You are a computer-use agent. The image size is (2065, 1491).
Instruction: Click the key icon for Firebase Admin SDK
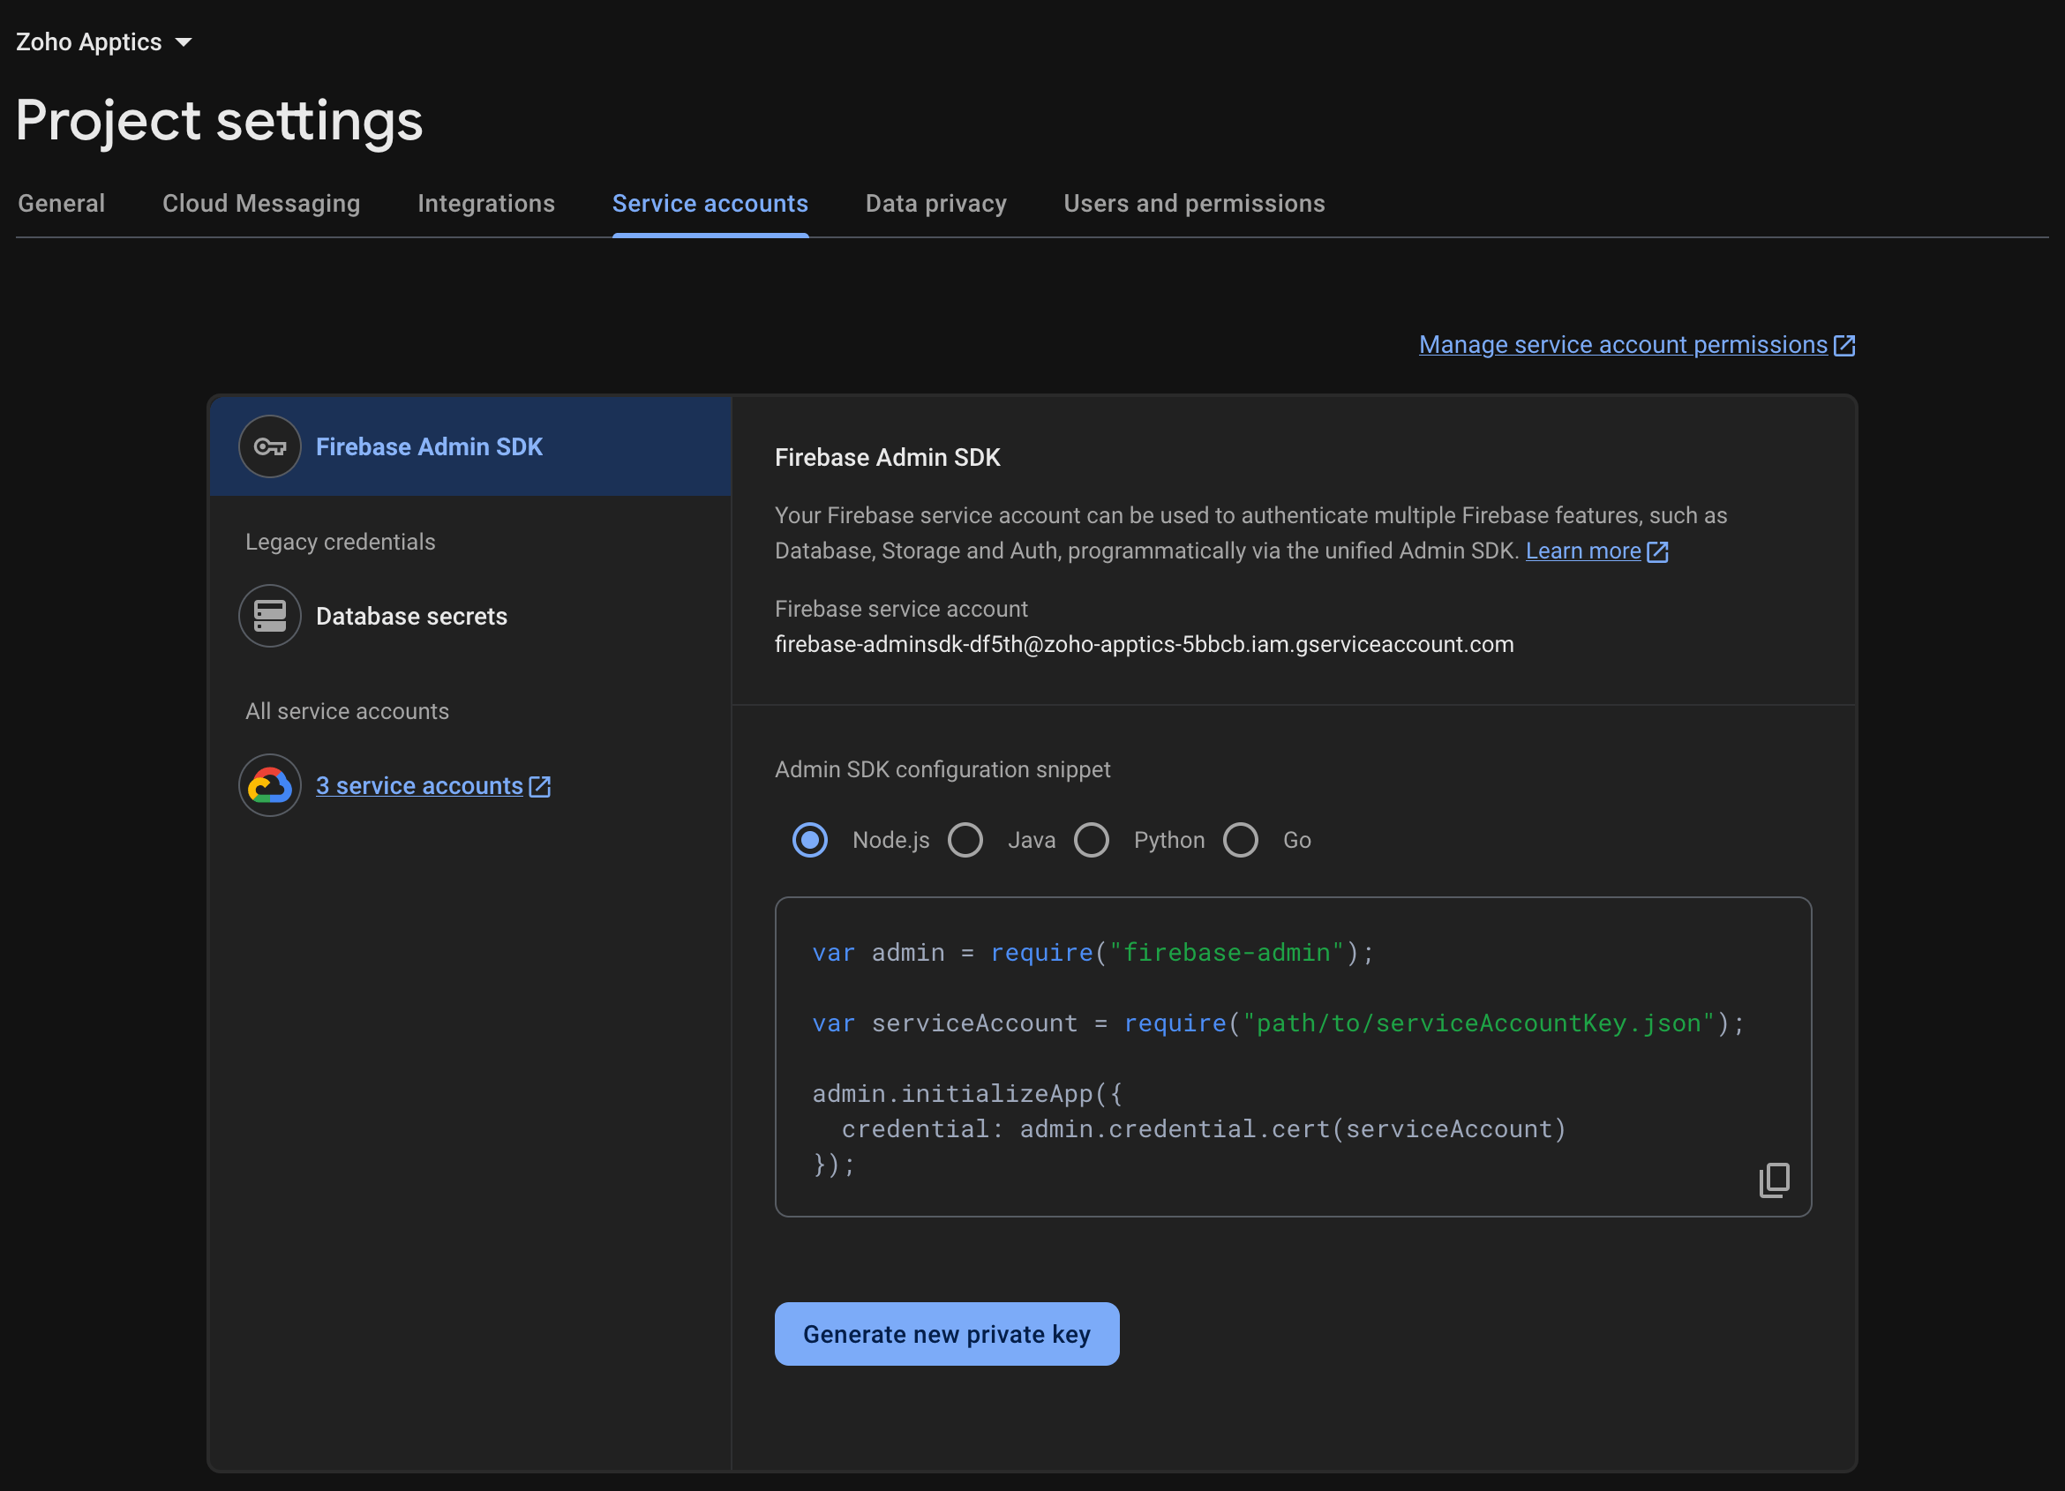(269, 447)
